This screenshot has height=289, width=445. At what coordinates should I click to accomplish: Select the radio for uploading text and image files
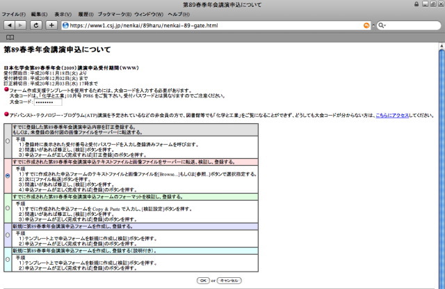coord(7,176)
